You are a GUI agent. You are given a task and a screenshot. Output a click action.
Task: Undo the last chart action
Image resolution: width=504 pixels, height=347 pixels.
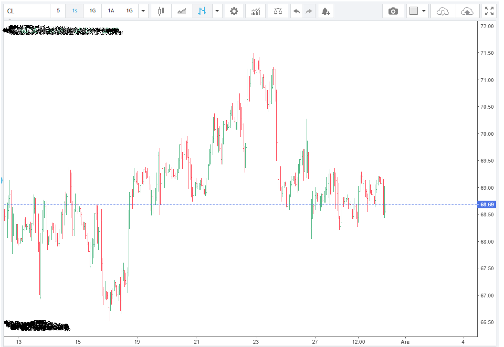[x=297, y=11]
